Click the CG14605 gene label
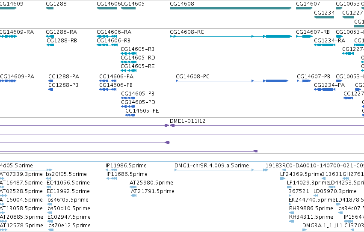Screen dimensions: 364x232 133,4
